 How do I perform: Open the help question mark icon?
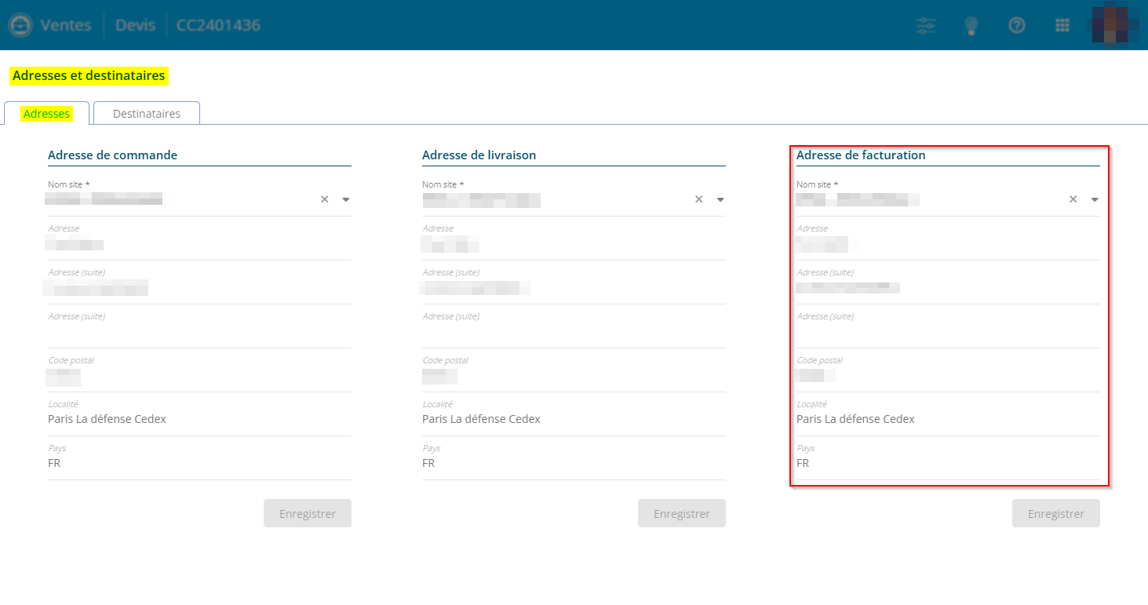1017,26
